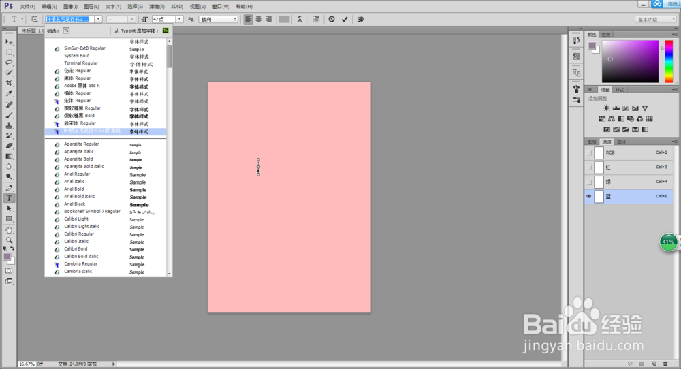Open the 文件(F) menu
681x369 pixels.
point(27,7)
